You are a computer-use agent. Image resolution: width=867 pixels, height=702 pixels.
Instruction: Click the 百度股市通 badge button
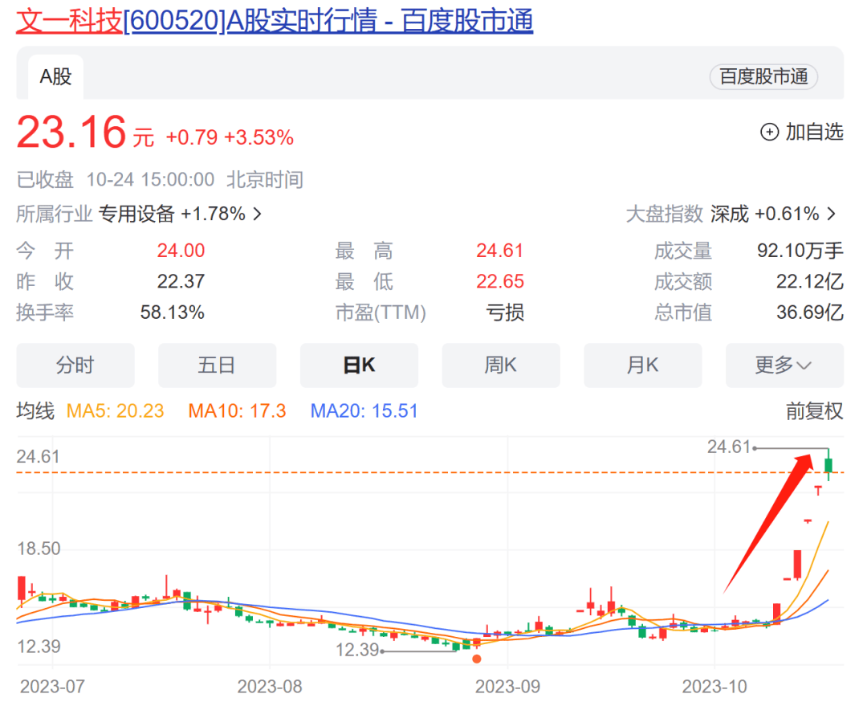763,77
